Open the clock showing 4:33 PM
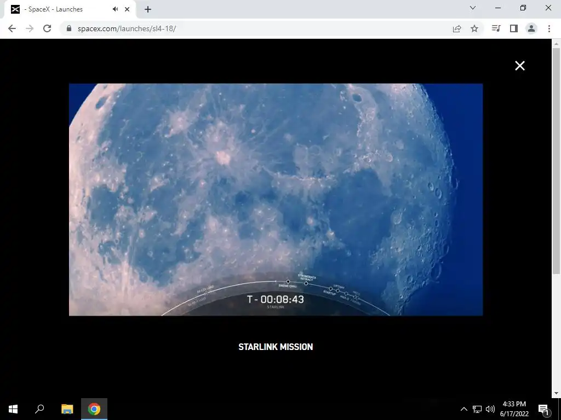 coord(514,409)
